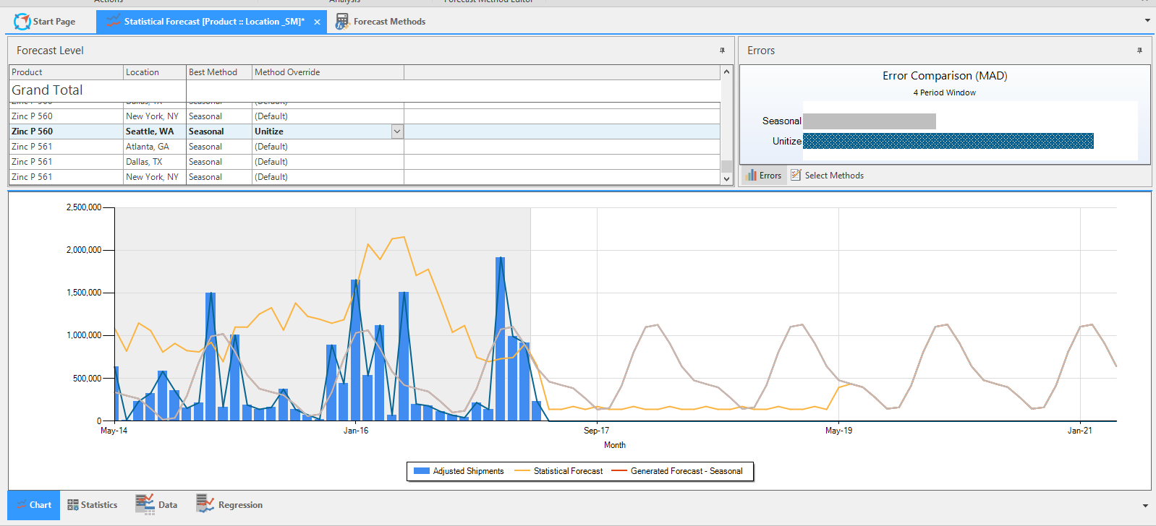Click the Forecast Methods calculator icon

tap(342, 22)
